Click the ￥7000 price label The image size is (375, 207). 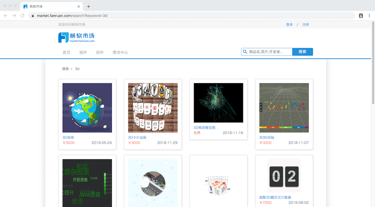[x=266, y=202]
